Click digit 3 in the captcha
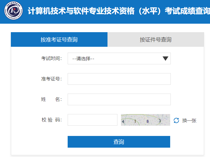This screenshot has width=210, height=157. pos(160,121)
